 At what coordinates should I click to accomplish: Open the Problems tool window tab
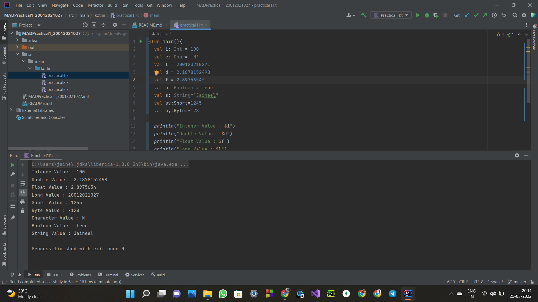[x=80, y=275]
